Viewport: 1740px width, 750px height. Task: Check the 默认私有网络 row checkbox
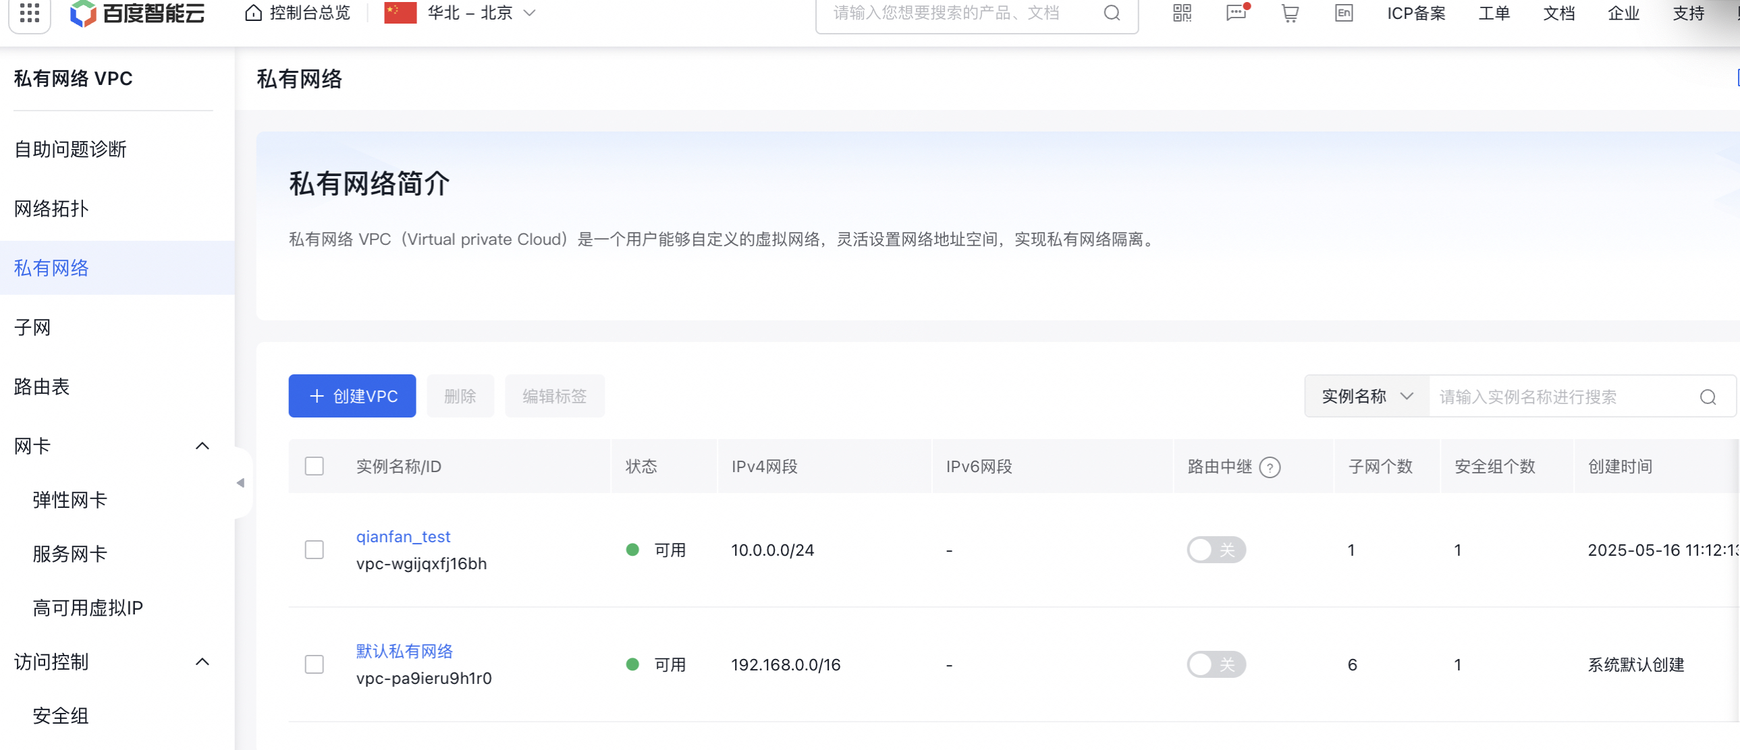tap(314, 665)
